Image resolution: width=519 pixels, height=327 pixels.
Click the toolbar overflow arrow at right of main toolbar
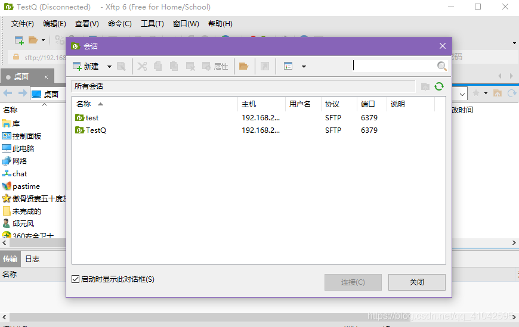514,43
